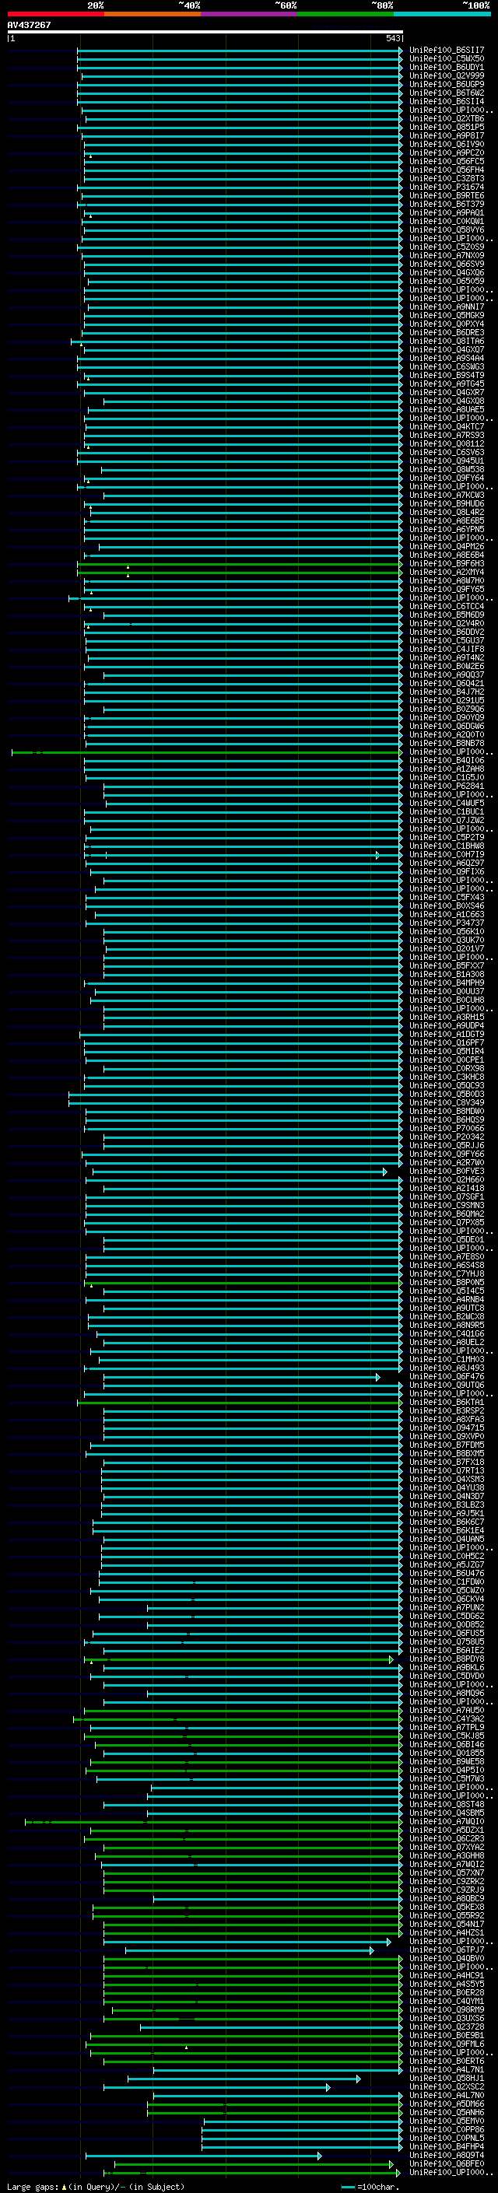Click the UniRef100_B6SII4 entry
498x2193 pixels.
(446, 101)
